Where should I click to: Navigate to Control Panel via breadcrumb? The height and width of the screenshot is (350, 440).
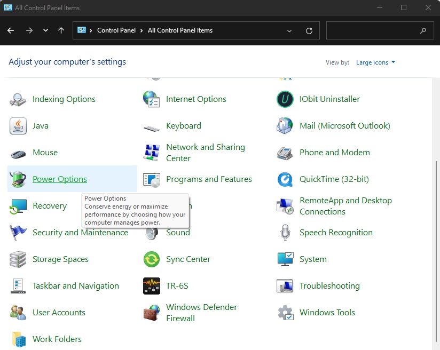116,30
